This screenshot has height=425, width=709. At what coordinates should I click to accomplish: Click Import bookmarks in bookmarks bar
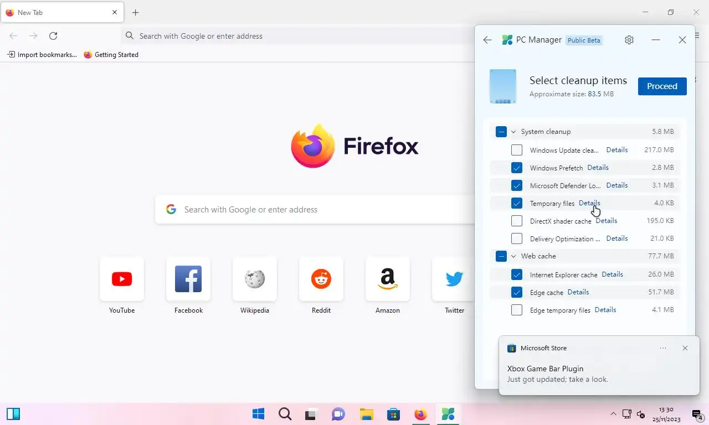(42, 55)
